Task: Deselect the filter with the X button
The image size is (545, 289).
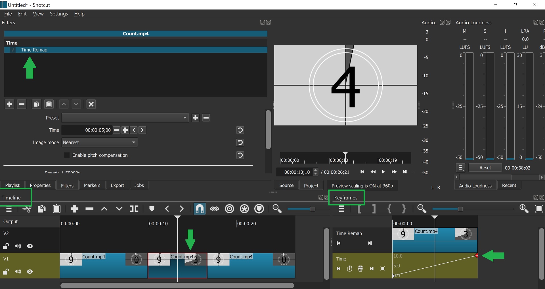Action: (x=91, y=104)
